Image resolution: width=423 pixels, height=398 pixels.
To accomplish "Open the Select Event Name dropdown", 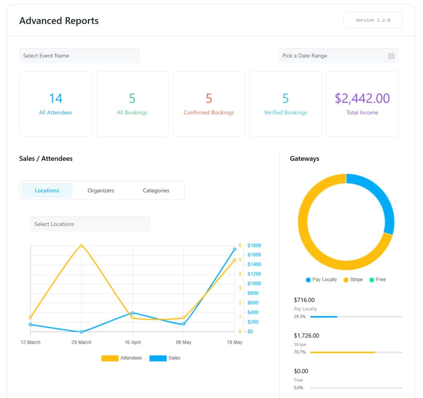I will coord(79,55).
